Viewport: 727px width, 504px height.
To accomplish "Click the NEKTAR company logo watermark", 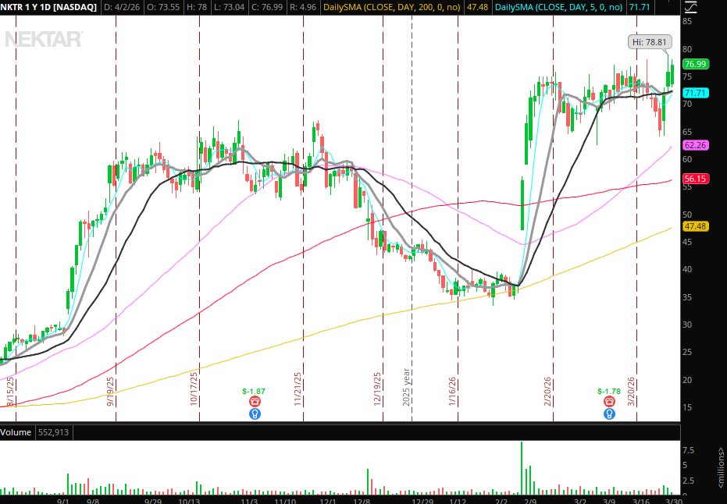I will [x=44, y=39].
